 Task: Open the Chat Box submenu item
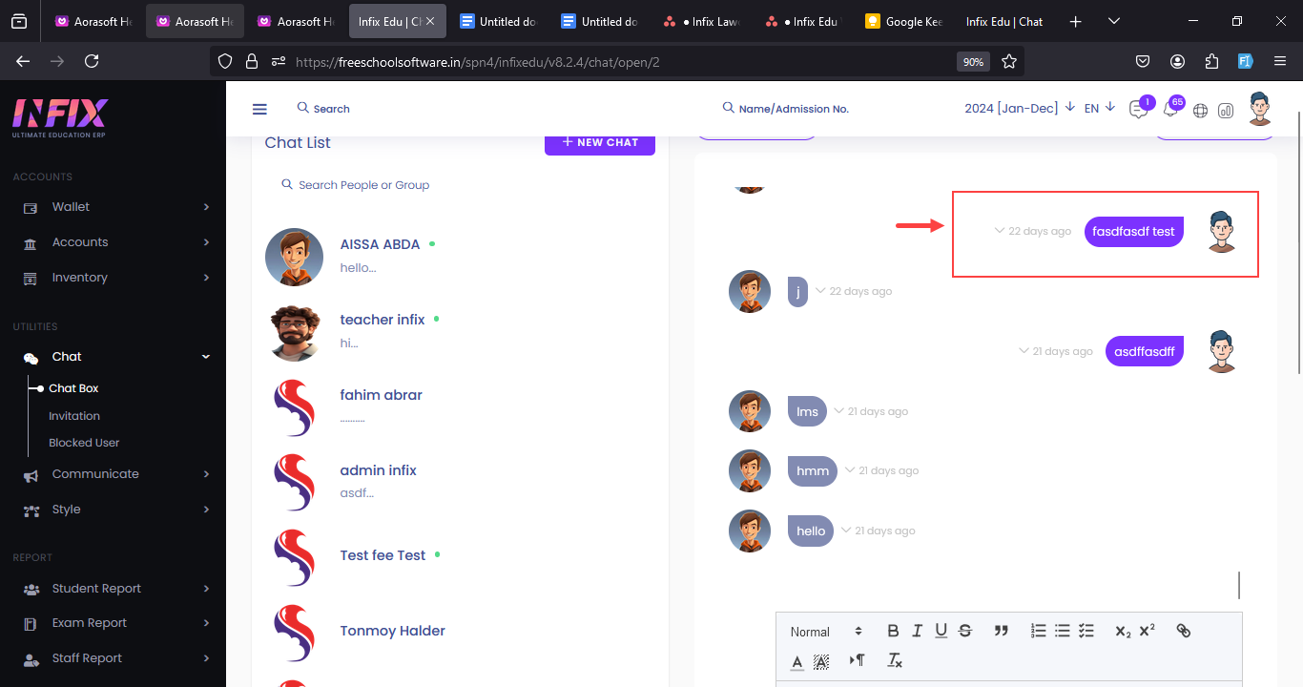click(73, 388)
